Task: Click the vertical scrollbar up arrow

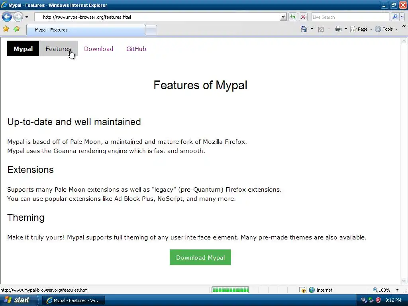Action: click(x=404, y=41)
